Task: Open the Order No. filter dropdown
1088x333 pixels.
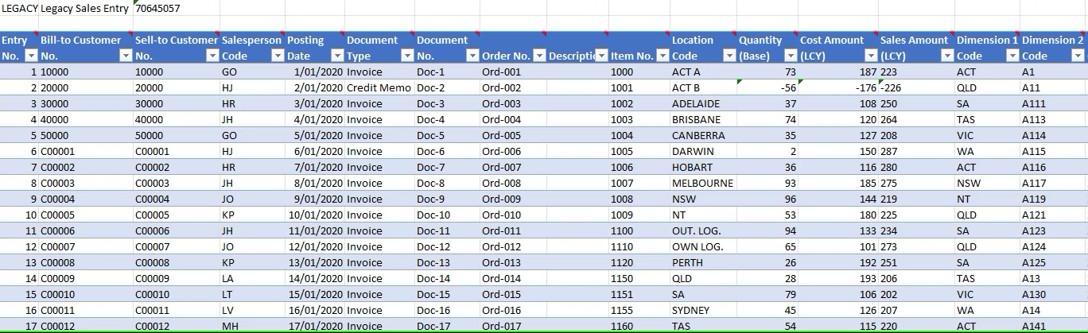Action: [539, 56]
